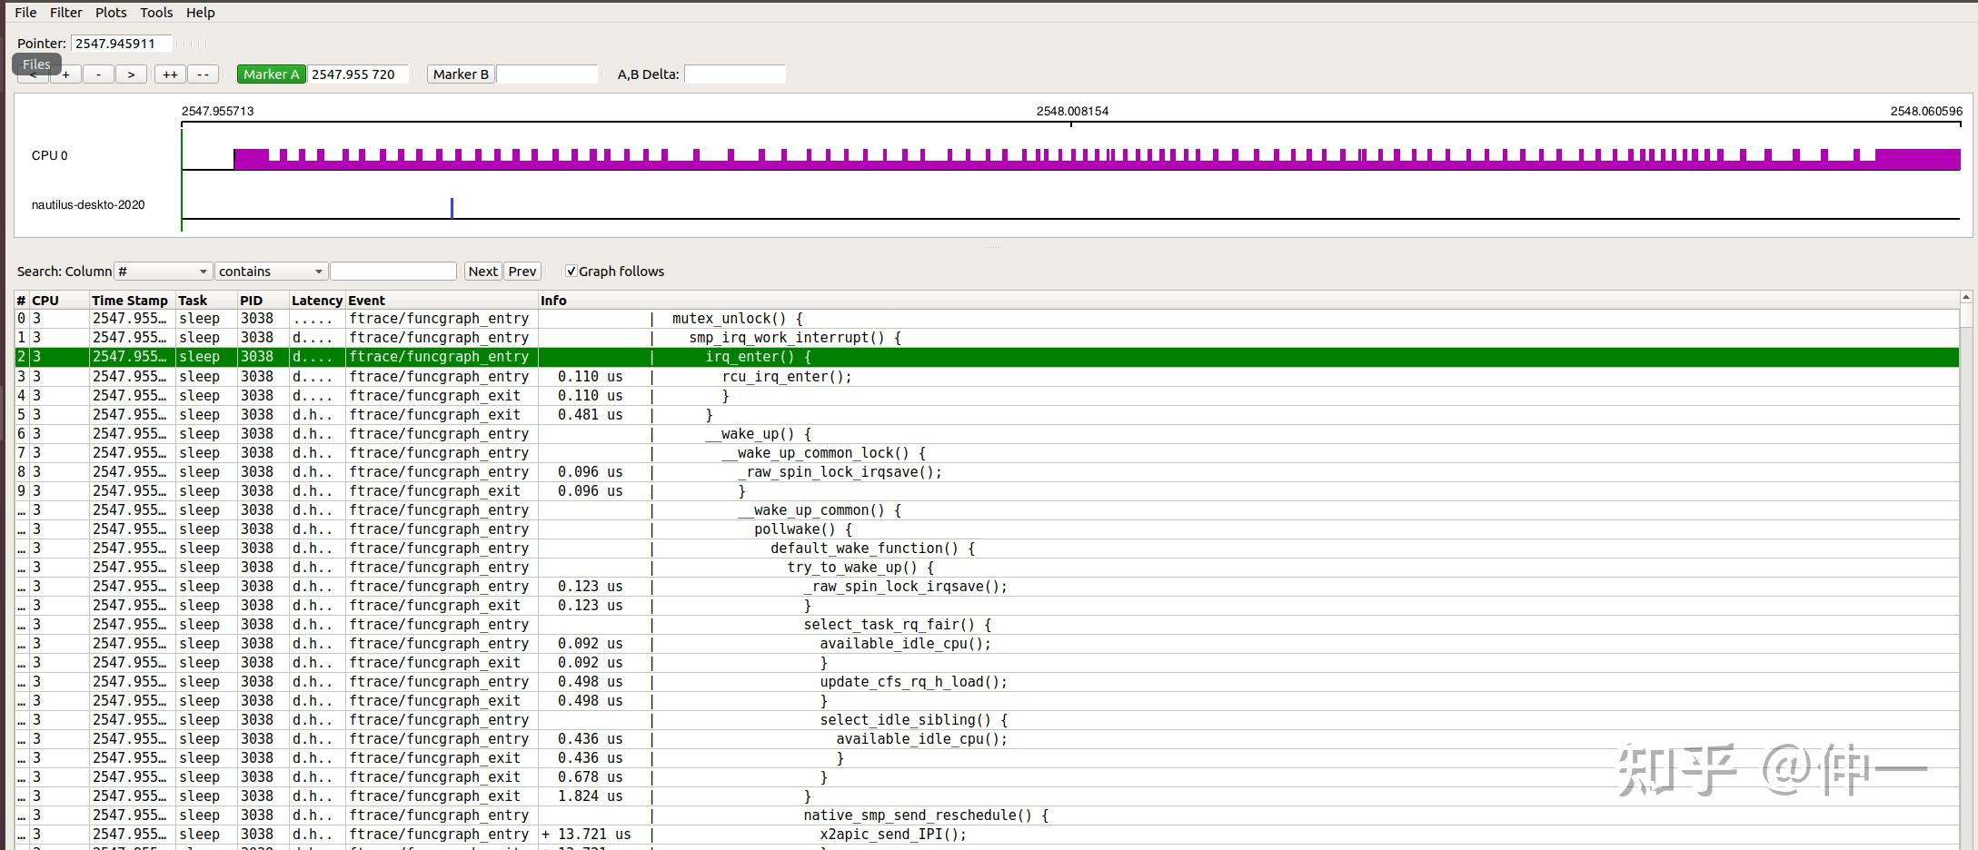Viewport: 1978px width, 850px height.
Task: Click the zoom in "+" button
Action: pyautogui.click(x=65, y=75)
